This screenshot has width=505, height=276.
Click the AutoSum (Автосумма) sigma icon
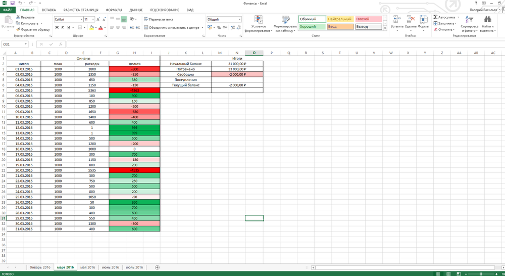pyautogui.click(x=435, y=17)
